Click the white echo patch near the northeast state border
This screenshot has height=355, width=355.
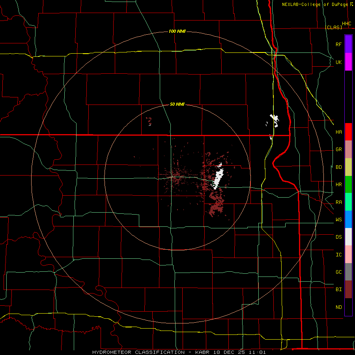click(275, 120)
